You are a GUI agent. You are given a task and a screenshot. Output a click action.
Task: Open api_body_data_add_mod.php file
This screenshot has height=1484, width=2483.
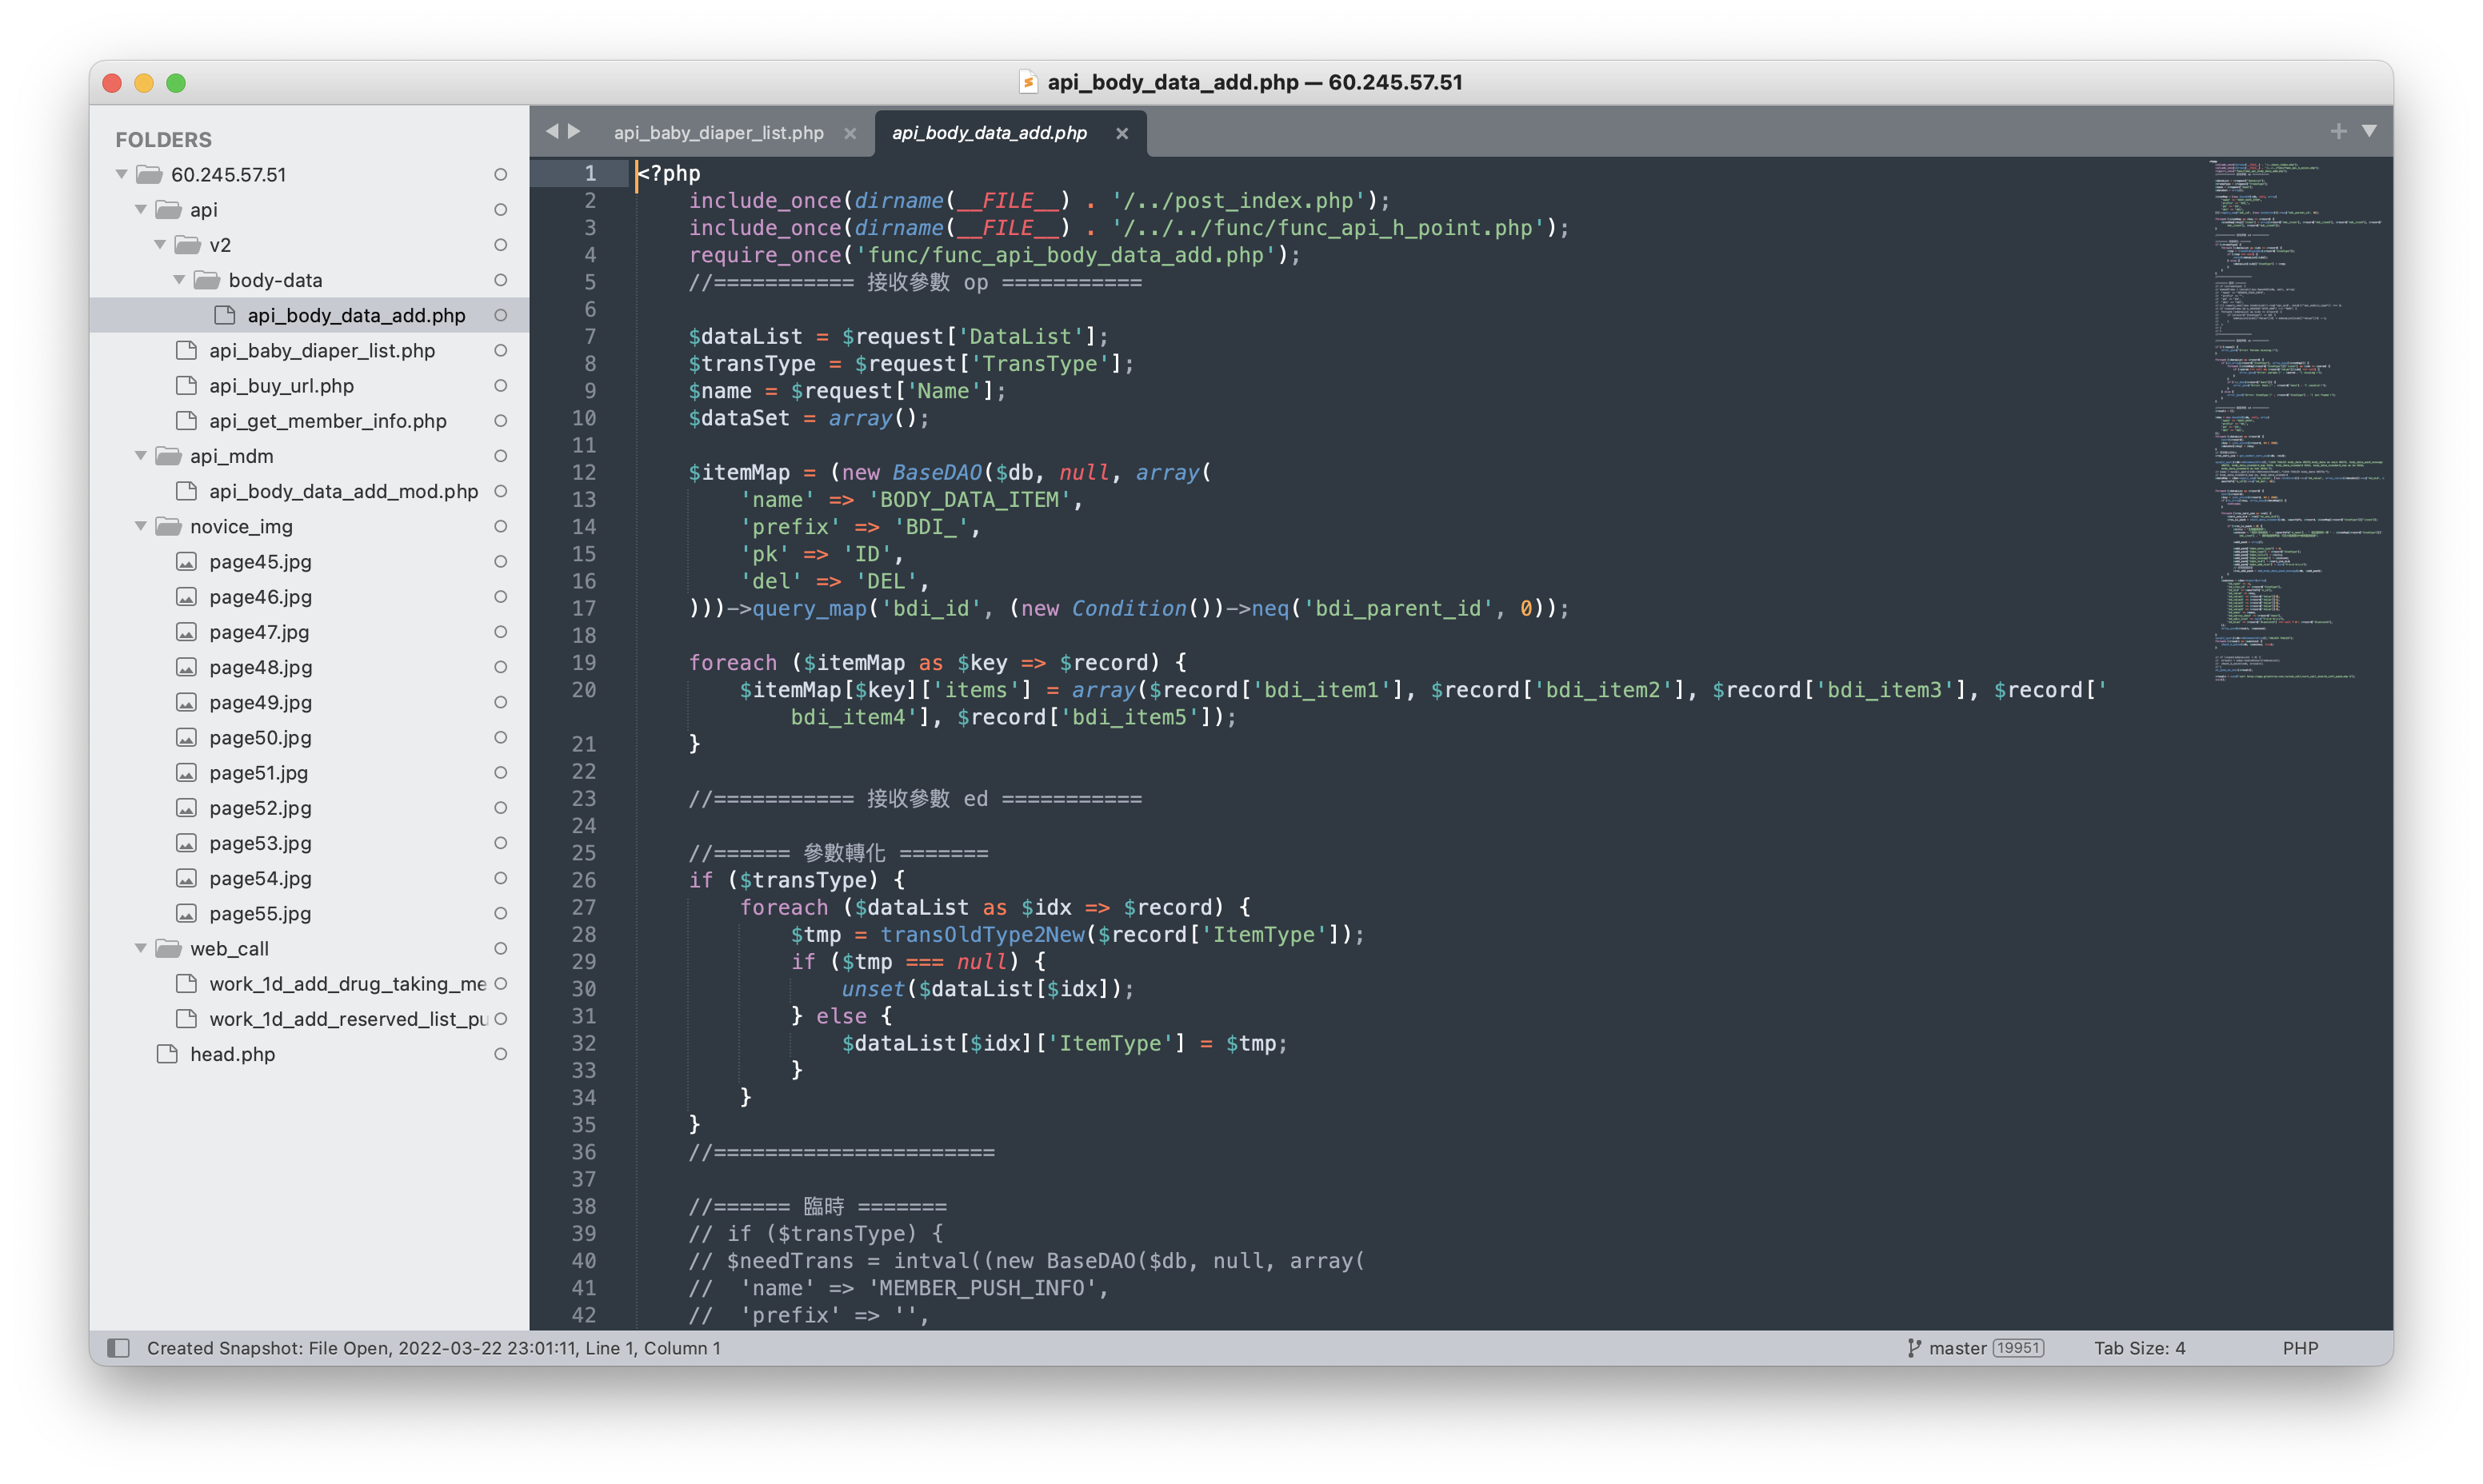343,491
